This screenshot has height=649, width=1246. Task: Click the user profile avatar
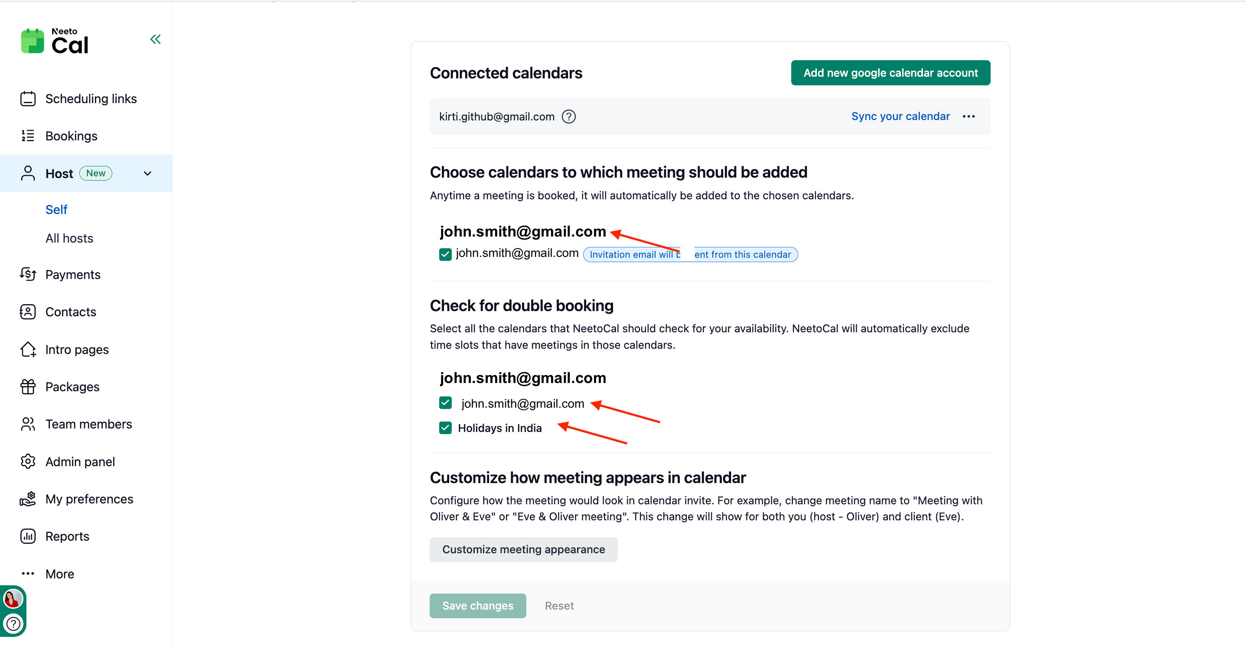(12, 599)
